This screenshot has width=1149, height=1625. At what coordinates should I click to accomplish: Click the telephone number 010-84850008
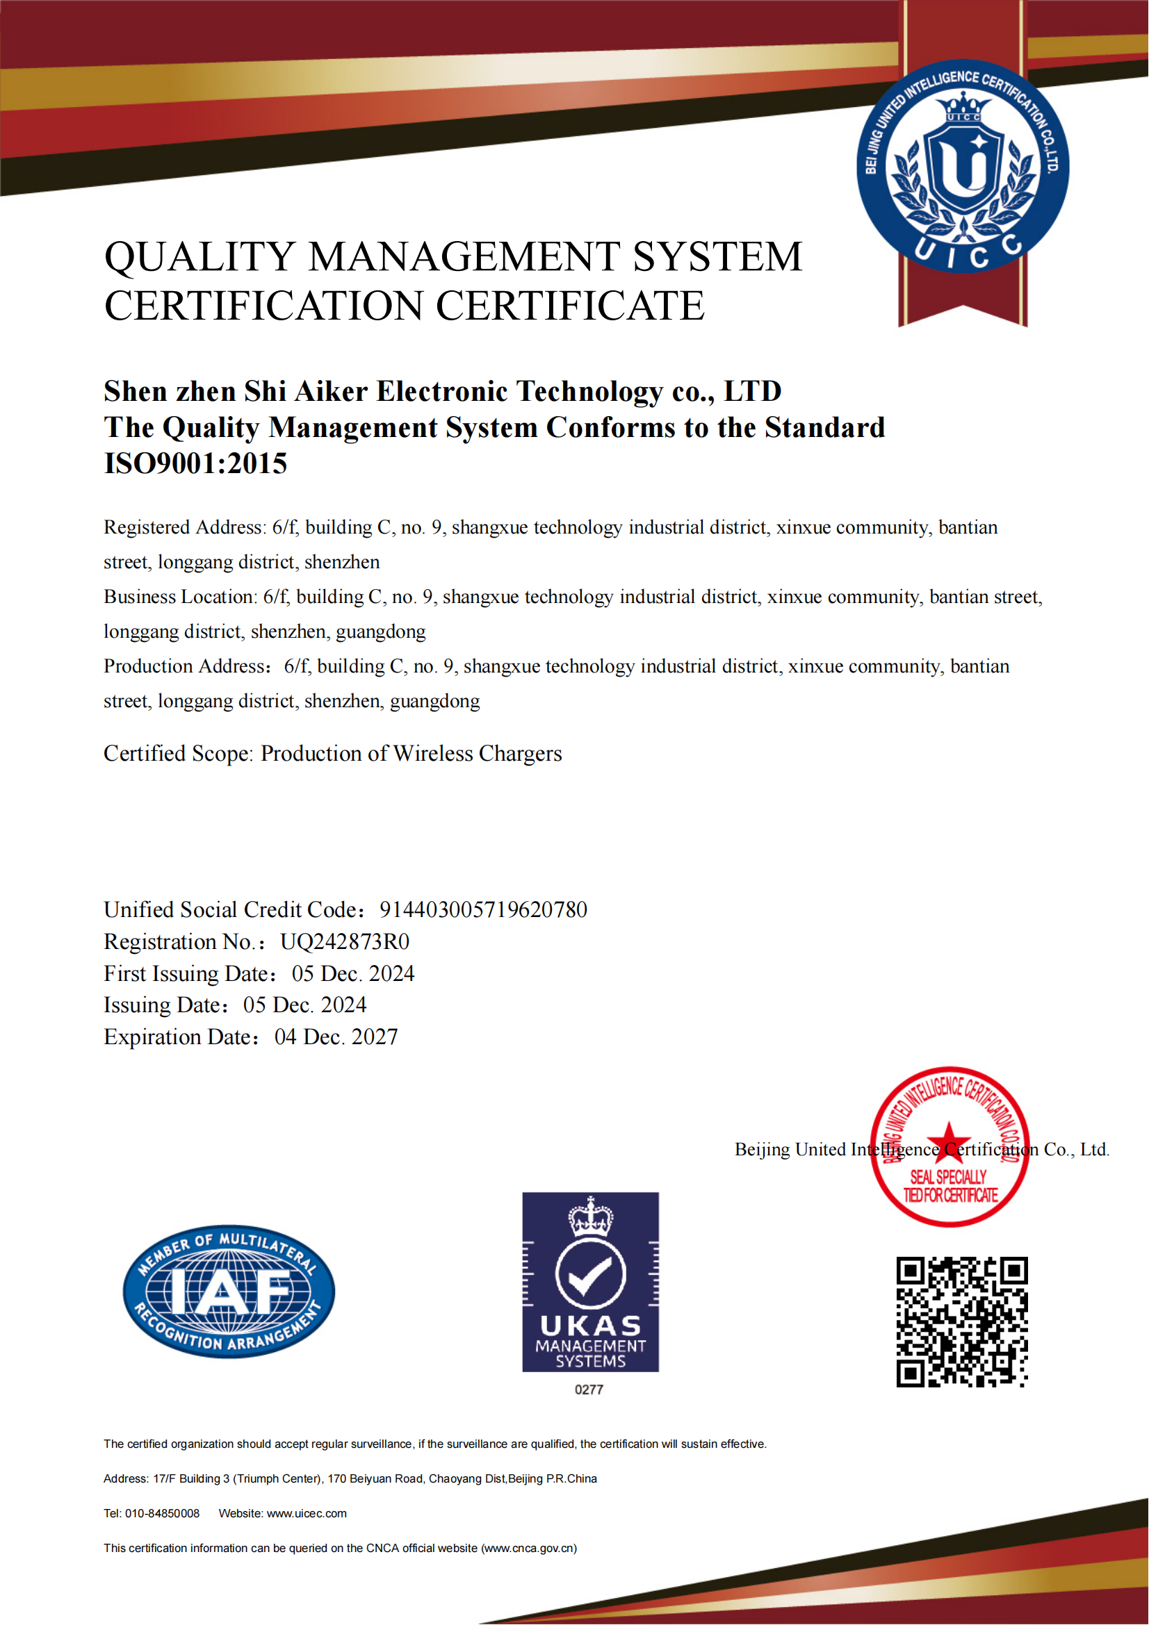[x=162, y=1513]
